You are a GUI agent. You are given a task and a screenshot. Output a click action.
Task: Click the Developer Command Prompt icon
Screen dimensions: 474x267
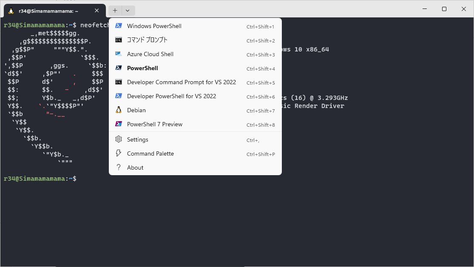click(x=119, y=82)
